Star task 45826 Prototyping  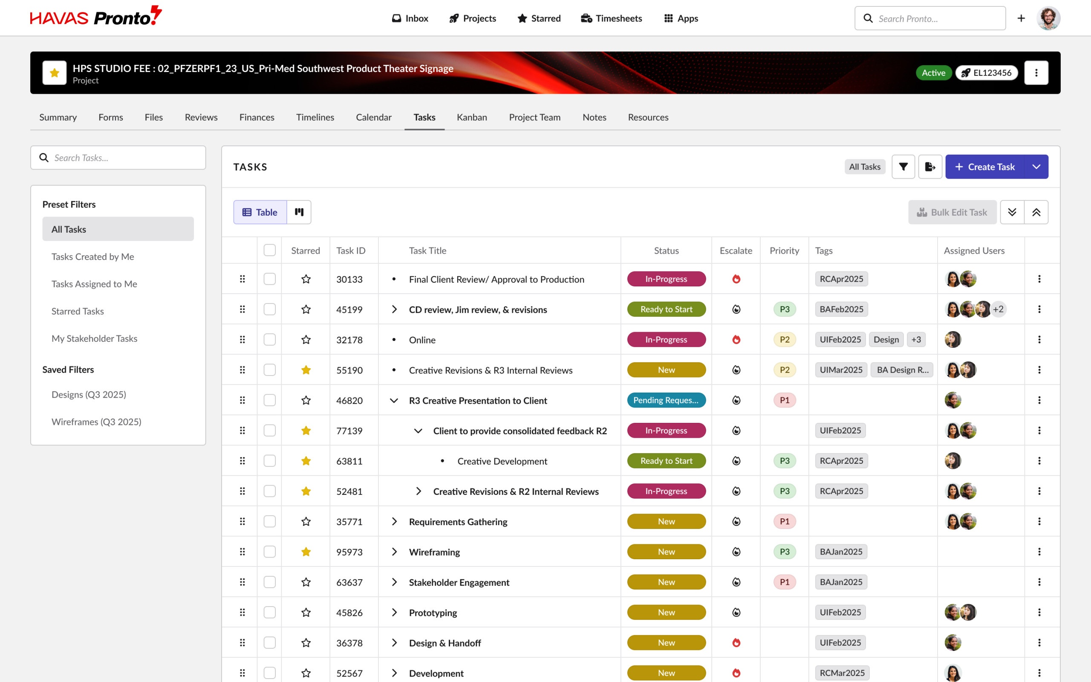[306, 613]
